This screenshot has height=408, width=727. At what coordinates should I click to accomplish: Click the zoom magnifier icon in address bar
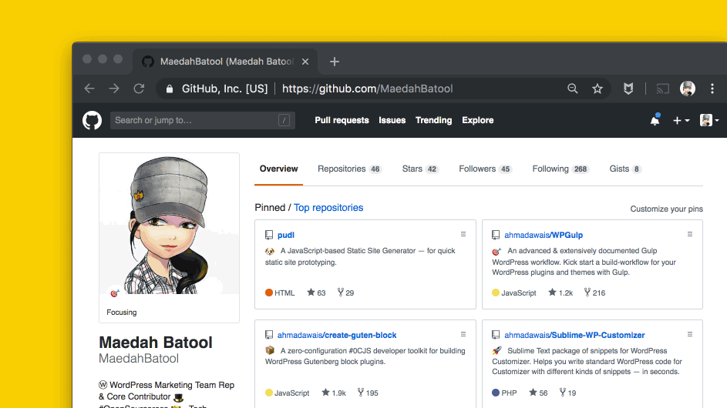573,89
